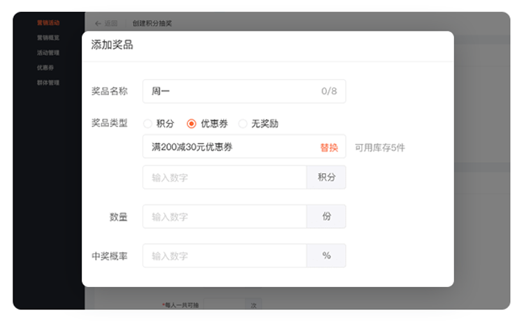Select the 积分 radio option

pyautogui.click(x=147, y=124)
